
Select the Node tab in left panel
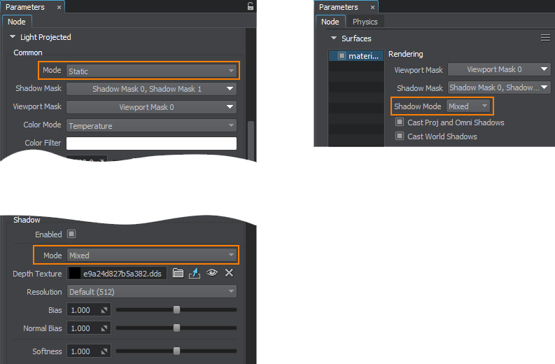(17, 22)
